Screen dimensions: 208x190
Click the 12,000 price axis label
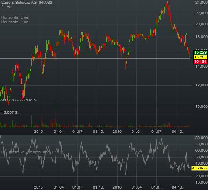point(201,85)
